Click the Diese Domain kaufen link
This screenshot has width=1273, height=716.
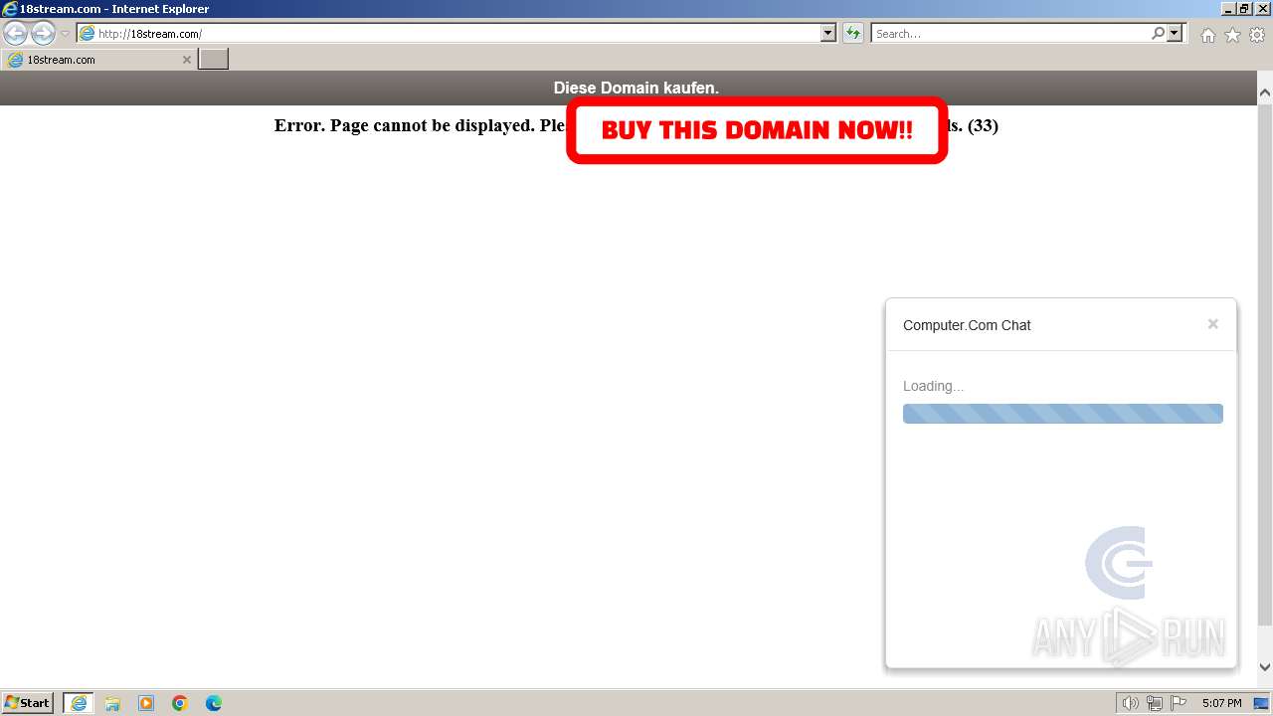coord(636,88)
